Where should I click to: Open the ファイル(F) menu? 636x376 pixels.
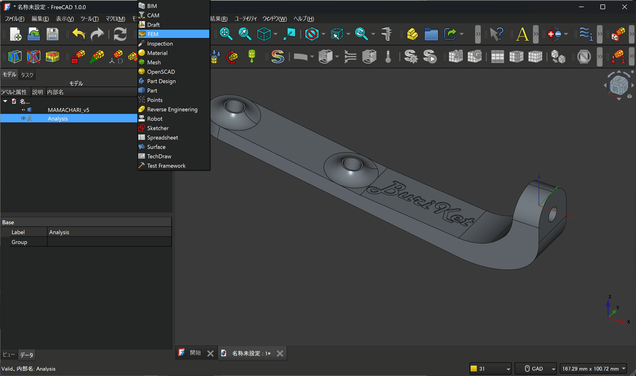[x=14, y=19]
